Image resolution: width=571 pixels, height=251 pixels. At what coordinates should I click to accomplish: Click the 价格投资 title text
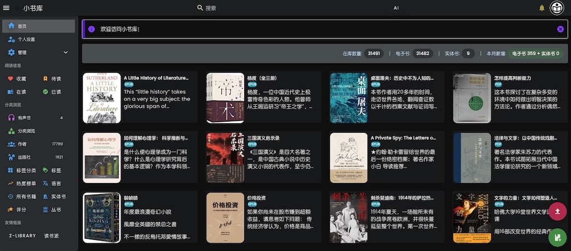click(x=257, y=198)
